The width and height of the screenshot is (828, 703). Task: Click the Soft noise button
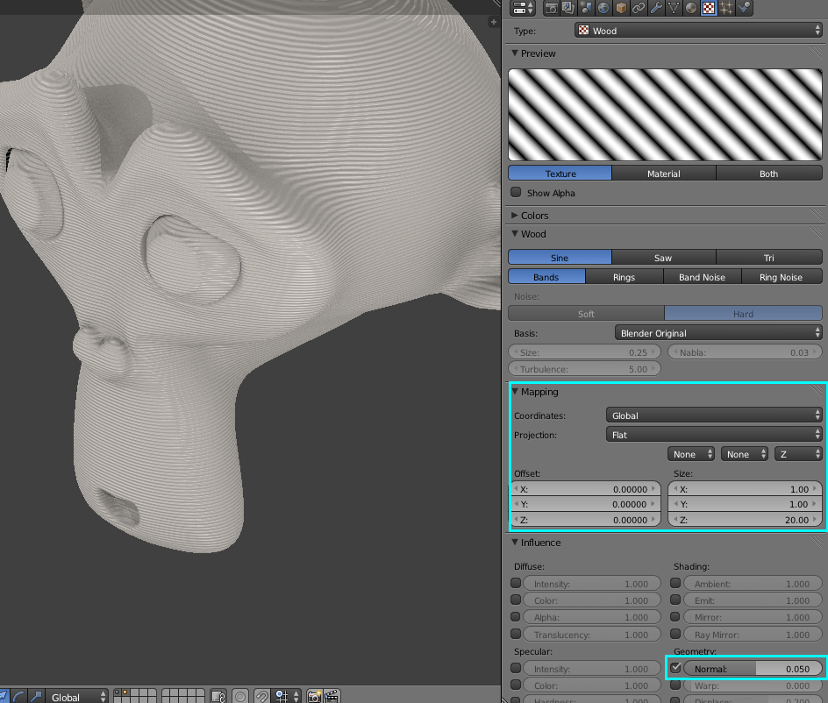[585, 313]
